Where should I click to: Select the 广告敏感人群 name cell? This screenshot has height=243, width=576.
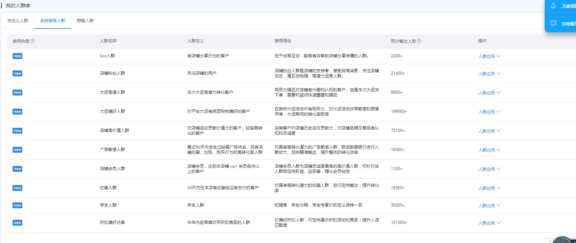pyautogui.click(x=112, y=150)
